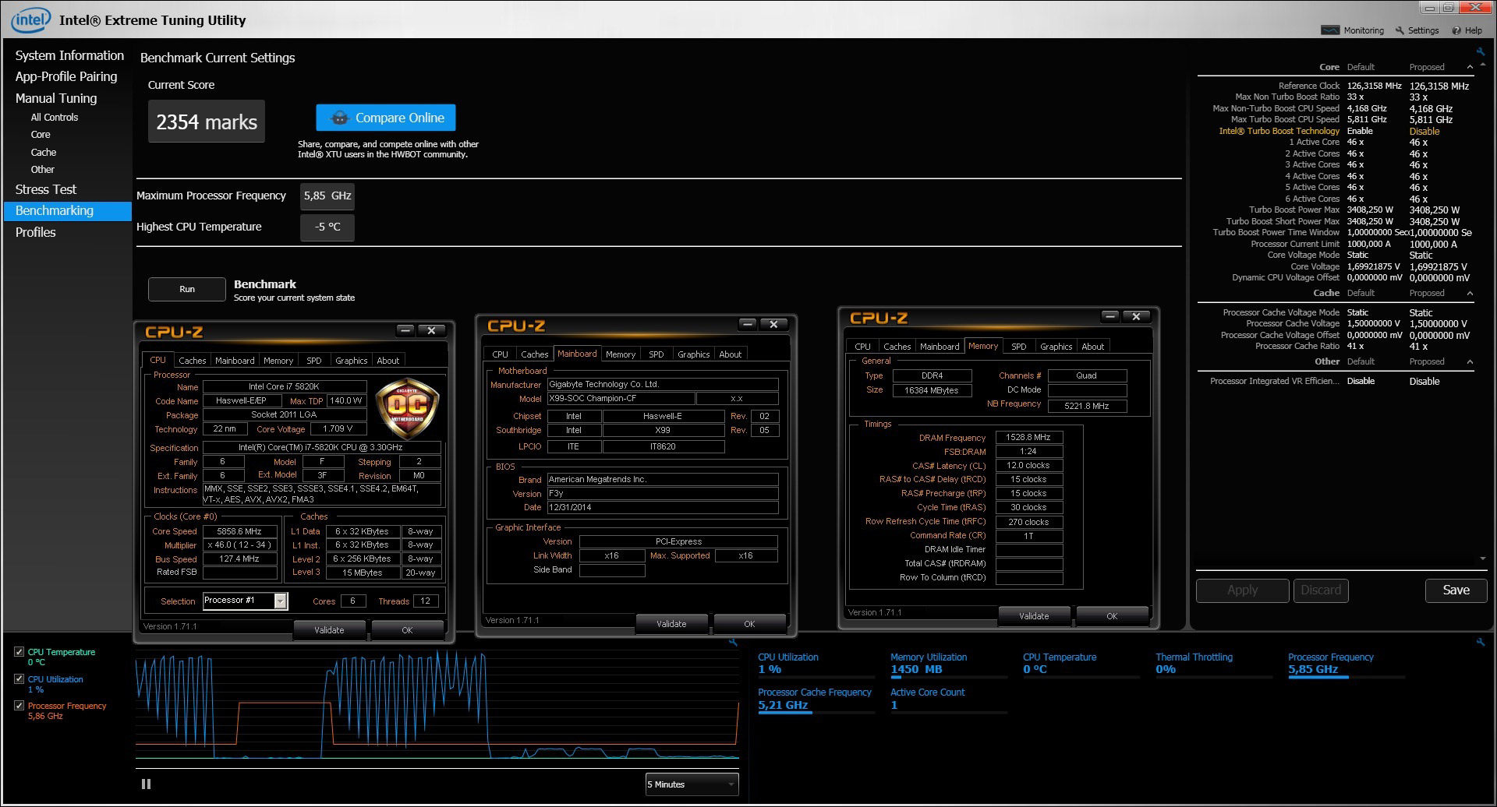
Task: Minimize the CPU-Z Mainboard window
Action: click(748, 324)
